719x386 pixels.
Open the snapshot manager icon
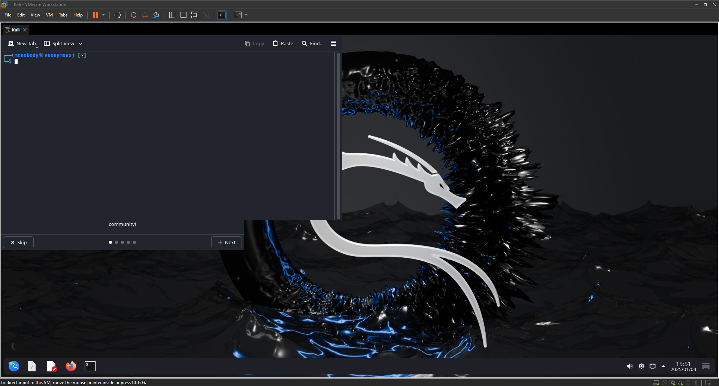156,15
